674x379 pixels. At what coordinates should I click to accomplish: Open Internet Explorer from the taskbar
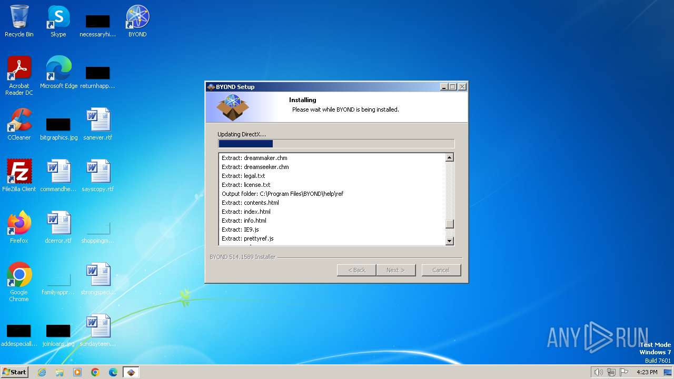pos(42,372)
